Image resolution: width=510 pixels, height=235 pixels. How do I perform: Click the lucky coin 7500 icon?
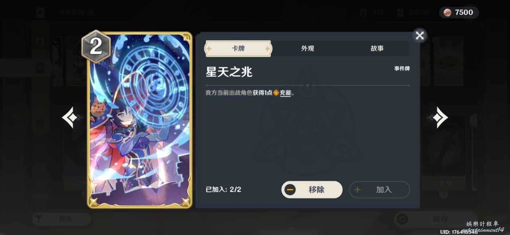click(x=447, y=12)
